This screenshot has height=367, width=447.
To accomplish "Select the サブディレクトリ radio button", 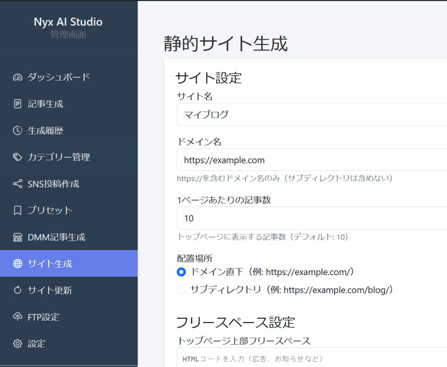I will [181, 290].
